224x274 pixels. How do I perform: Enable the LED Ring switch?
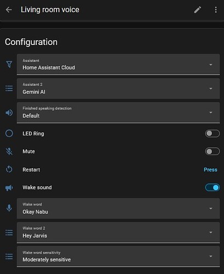click(x=212, y=134)
